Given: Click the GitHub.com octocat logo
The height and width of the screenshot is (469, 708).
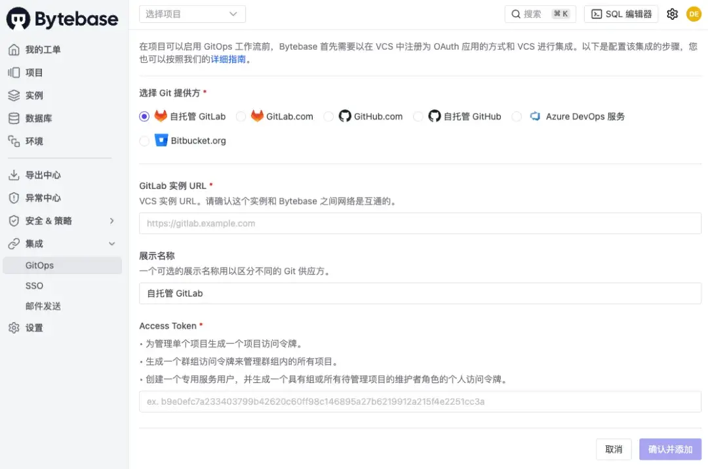Looking at the screenshot, I should point(345,116).
